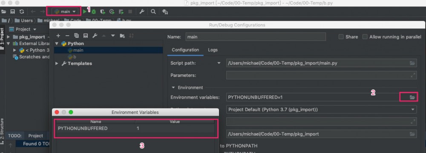
Task: Create new folder icon in dialog toolbar
Action: pos(122,36)
